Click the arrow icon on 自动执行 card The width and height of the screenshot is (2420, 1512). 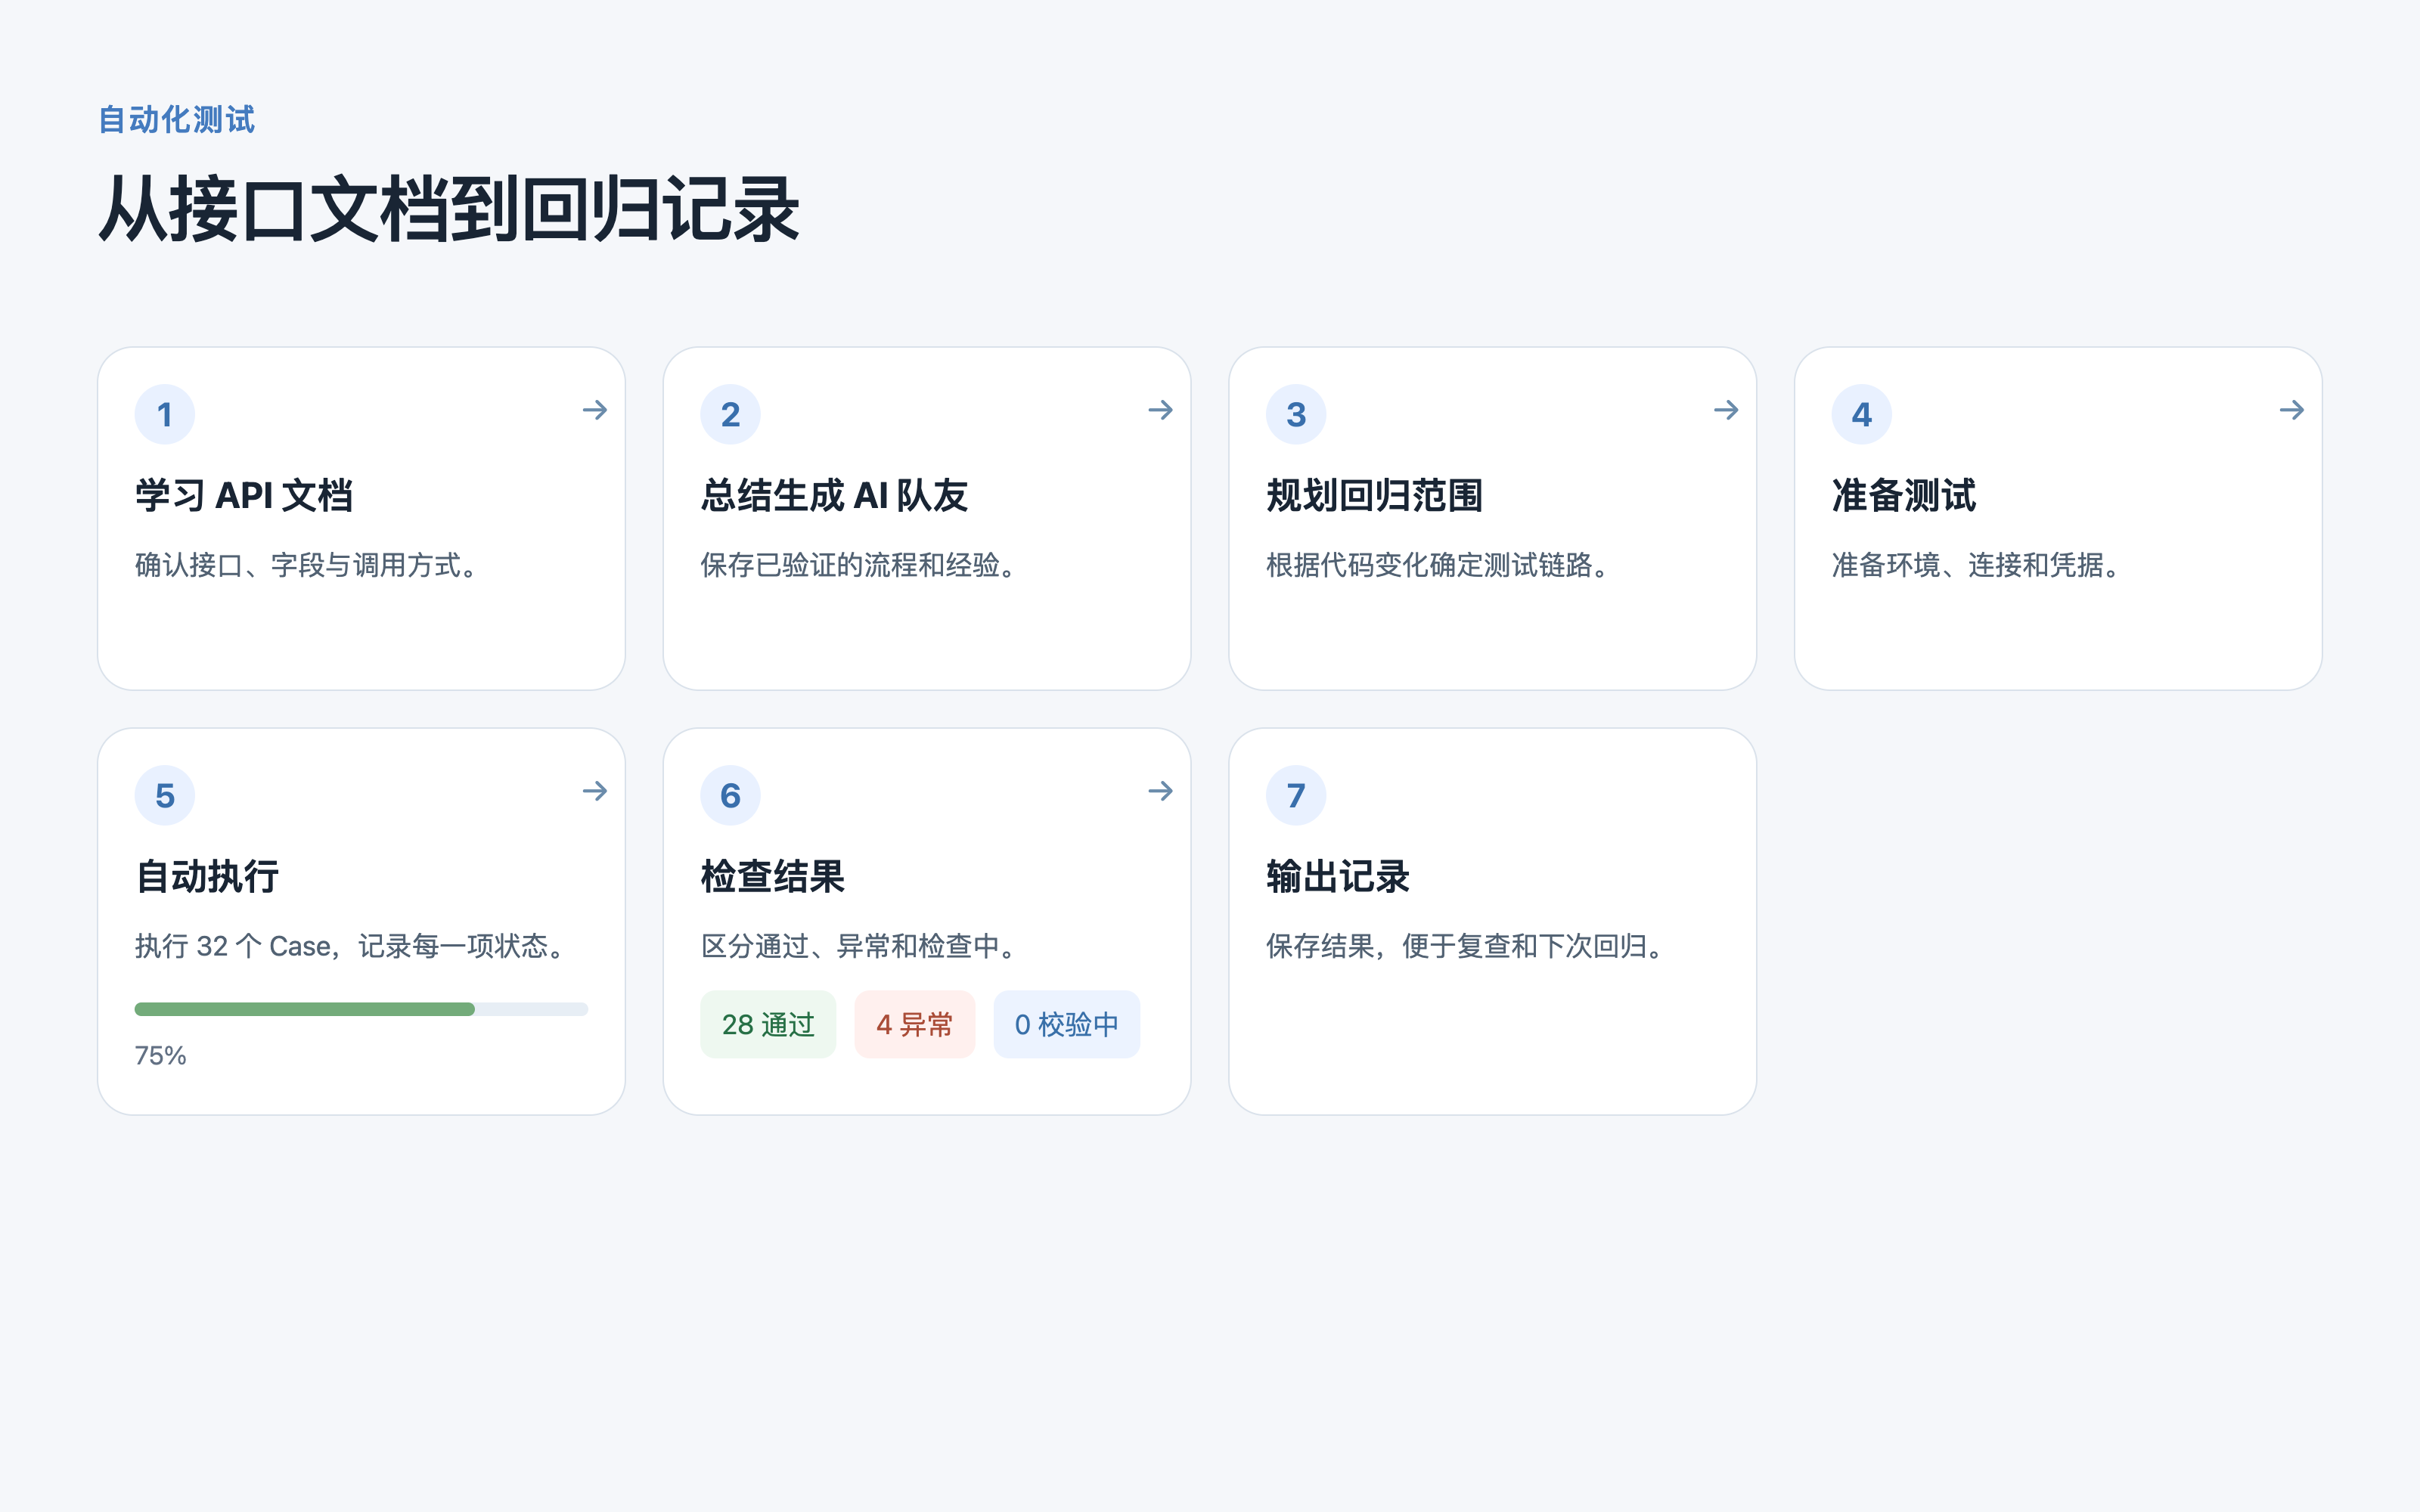(x=595, y=791)
